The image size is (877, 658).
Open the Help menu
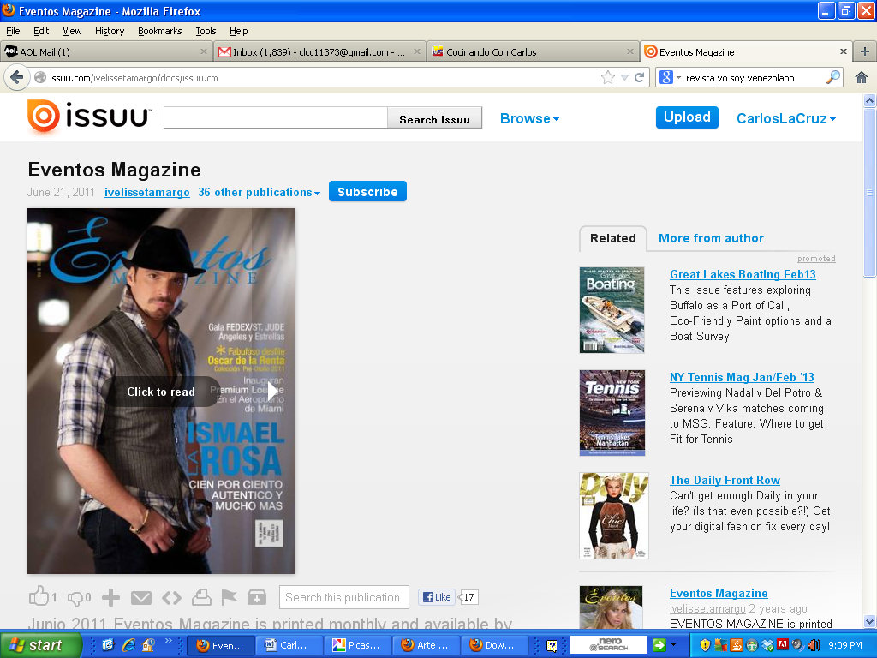pos(238,31)
